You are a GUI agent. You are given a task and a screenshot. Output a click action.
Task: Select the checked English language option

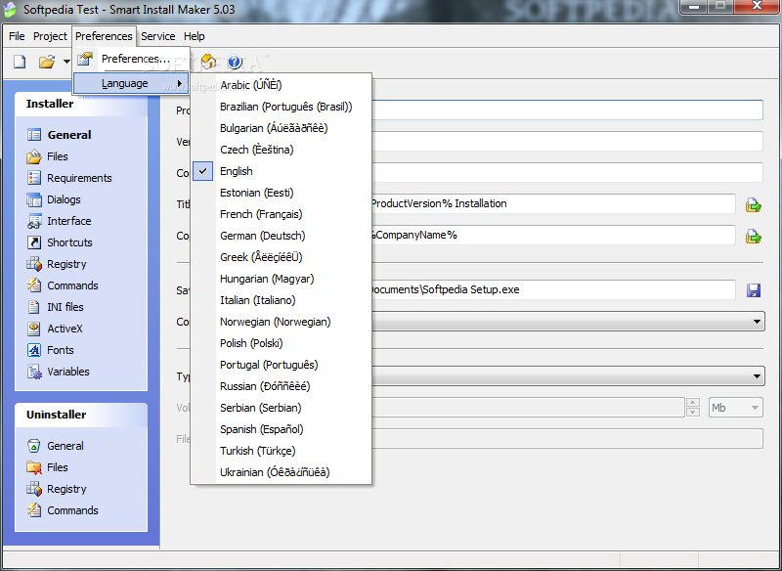tap(282, 171)
